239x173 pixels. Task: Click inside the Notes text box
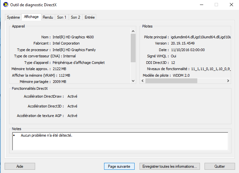tap(120, 141)
